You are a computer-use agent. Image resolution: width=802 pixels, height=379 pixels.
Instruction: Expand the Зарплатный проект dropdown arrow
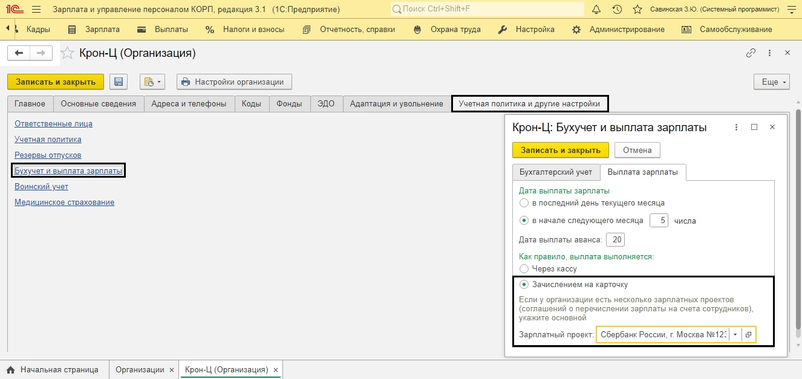(x=735, y=334)
